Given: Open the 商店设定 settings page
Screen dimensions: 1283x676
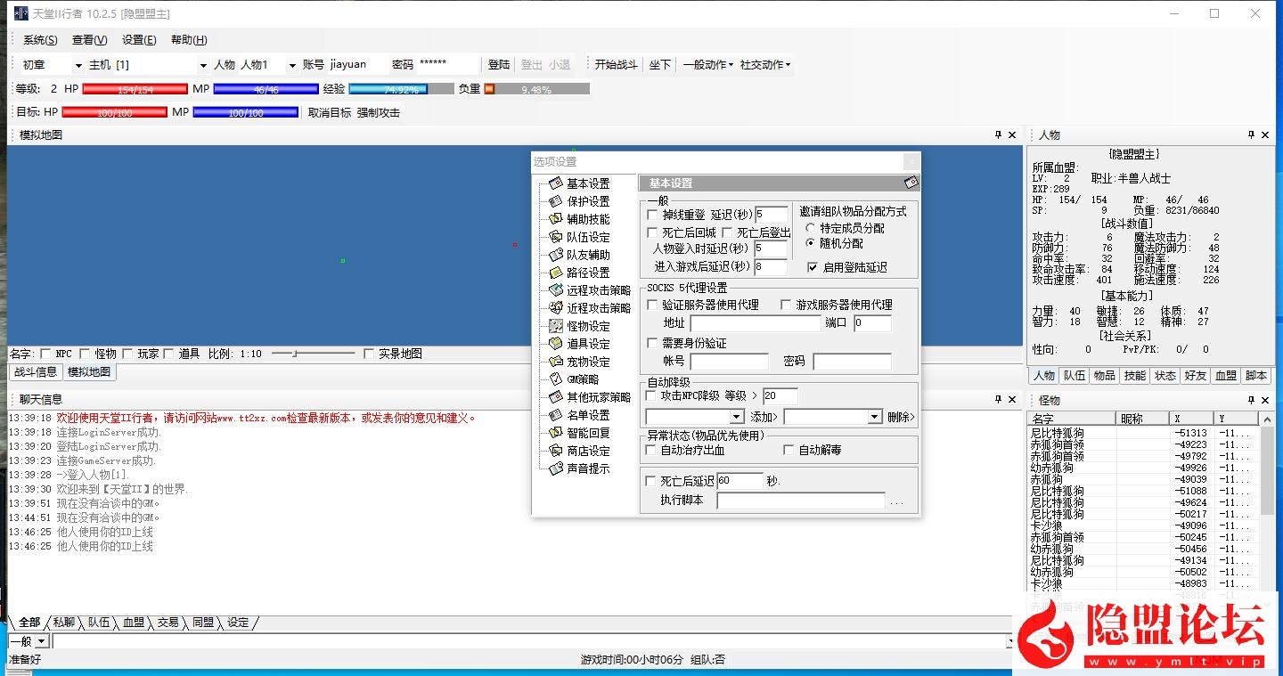Looking at the screenshot, I should (587, 450).
